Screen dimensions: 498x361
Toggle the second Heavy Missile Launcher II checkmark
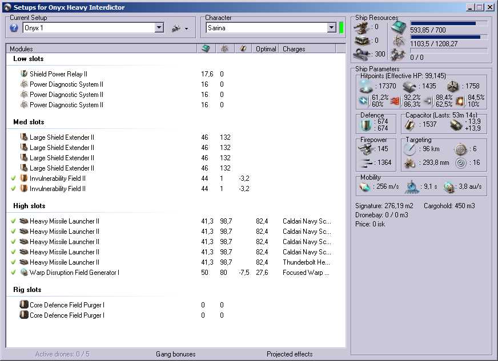click(13, 231)
